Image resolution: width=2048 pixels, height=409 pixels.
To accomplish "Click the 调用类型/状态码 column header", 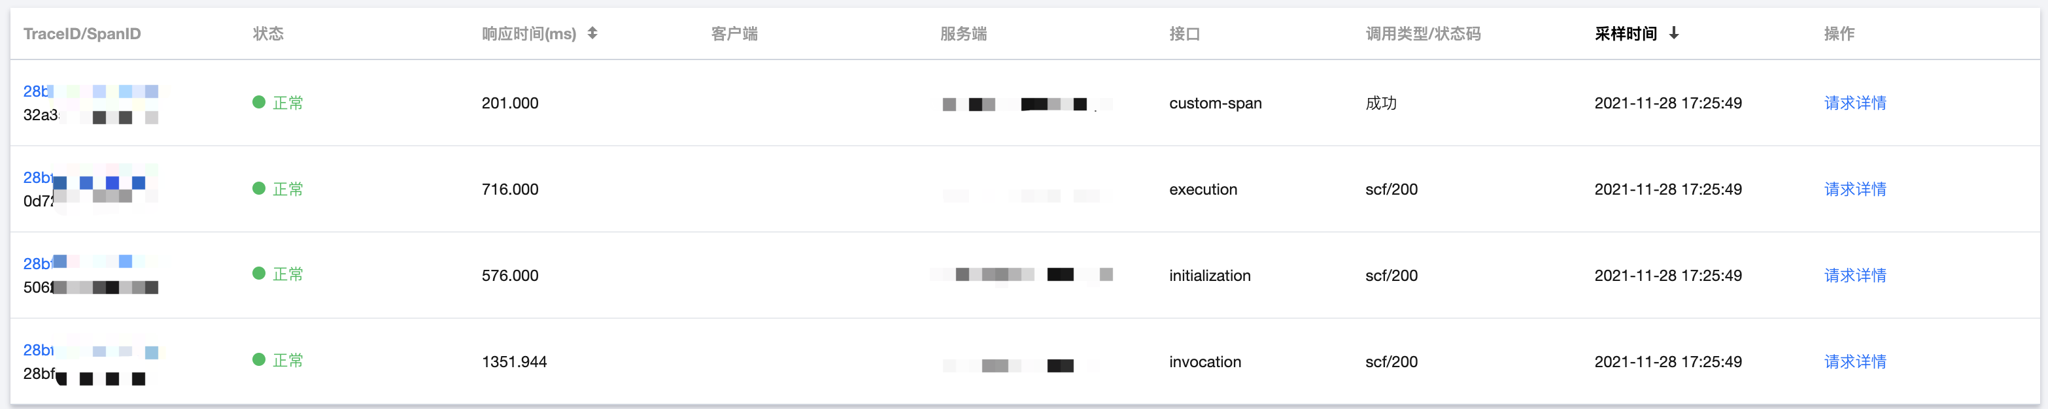I will 1423,33.
